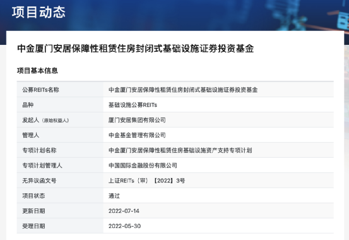Select the fund title heading 中金厦门安居保障性租赁住房封闭式基础设施证券投资基金
Viewport: 349px width, 240px height.
(x=136, y=49)
